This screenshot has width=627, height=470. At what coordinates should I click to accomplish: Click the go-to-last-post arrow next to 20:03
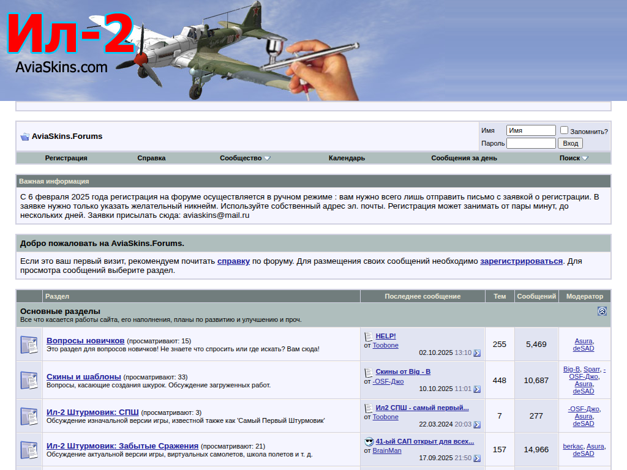[x=477, y=425]
